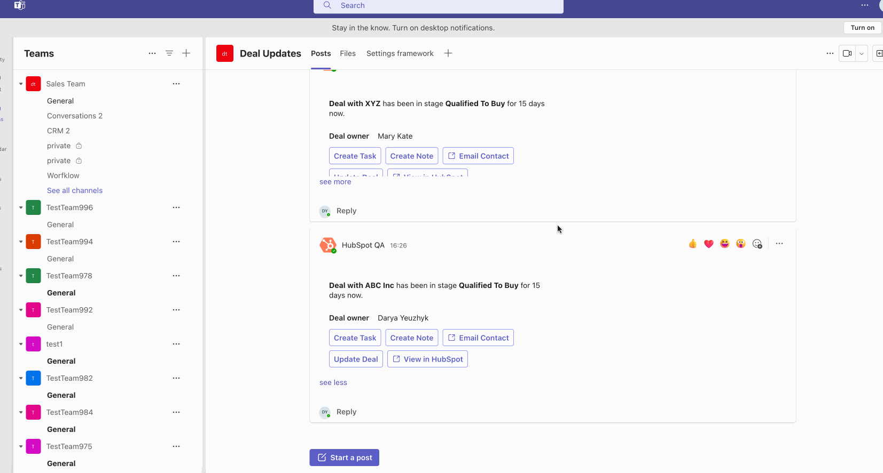Open TestTeam982 more options ellipsis
The image size is (883, 473).
pos(176,378)
